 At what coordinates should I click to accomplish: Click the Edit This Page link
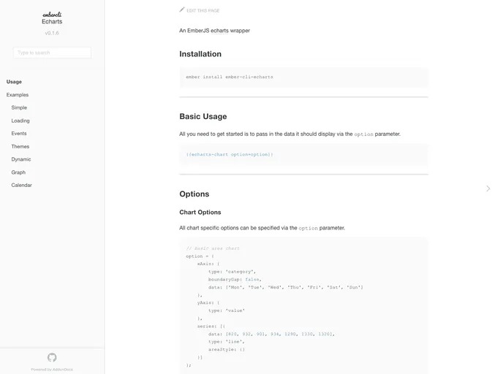pos(203,10)
